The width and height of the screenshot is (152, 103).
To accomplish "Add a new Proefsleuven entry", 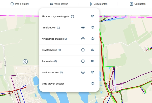I will point(83,27).
